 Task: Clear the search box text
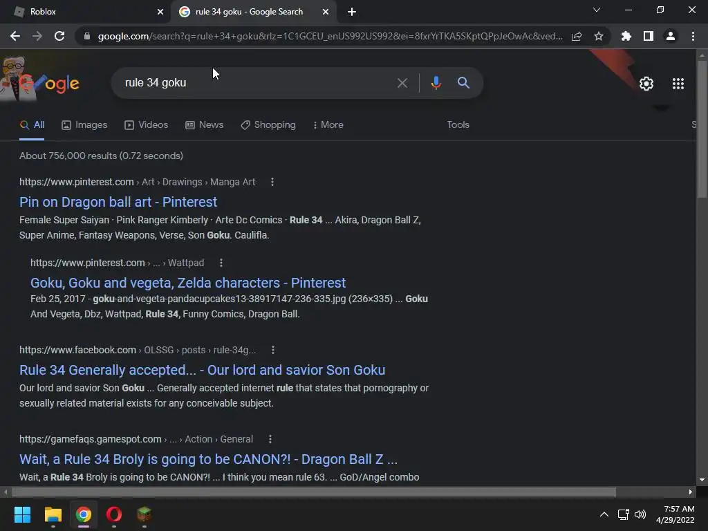402,83
